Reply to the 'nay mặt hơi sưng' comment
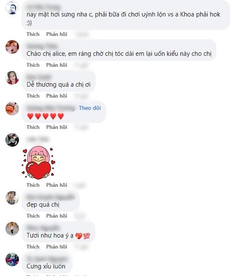This screenshot has width=240, height=276. tap(57, 34)
